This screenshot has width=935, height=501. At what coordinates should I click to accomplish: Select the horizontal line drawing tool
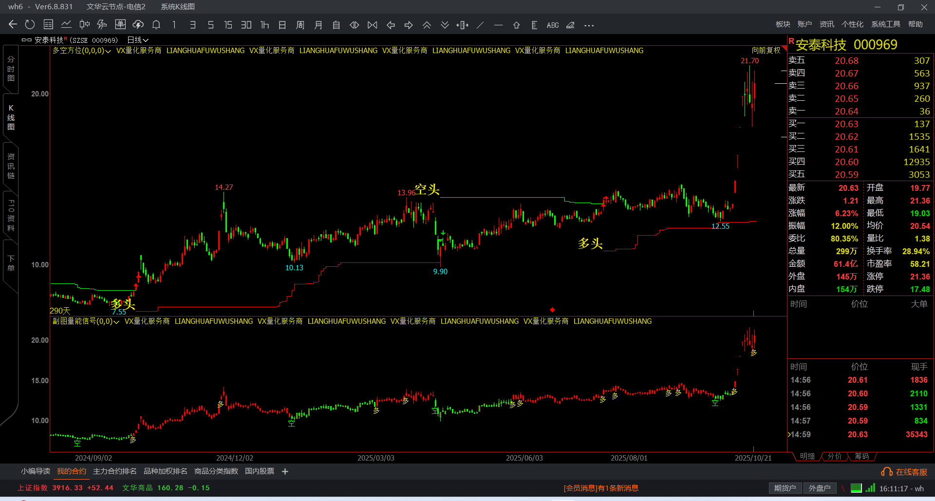click(498, 25)
